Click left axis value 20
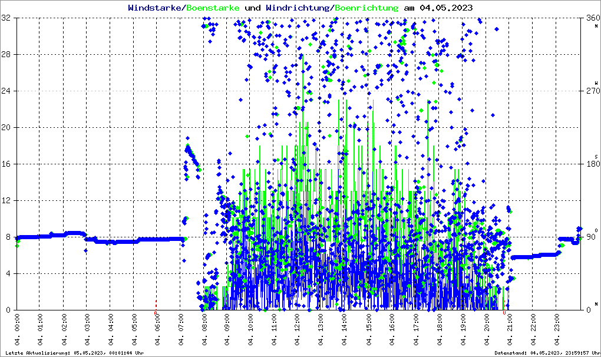This screenshot has height=357, width=601. click(6, 128)
